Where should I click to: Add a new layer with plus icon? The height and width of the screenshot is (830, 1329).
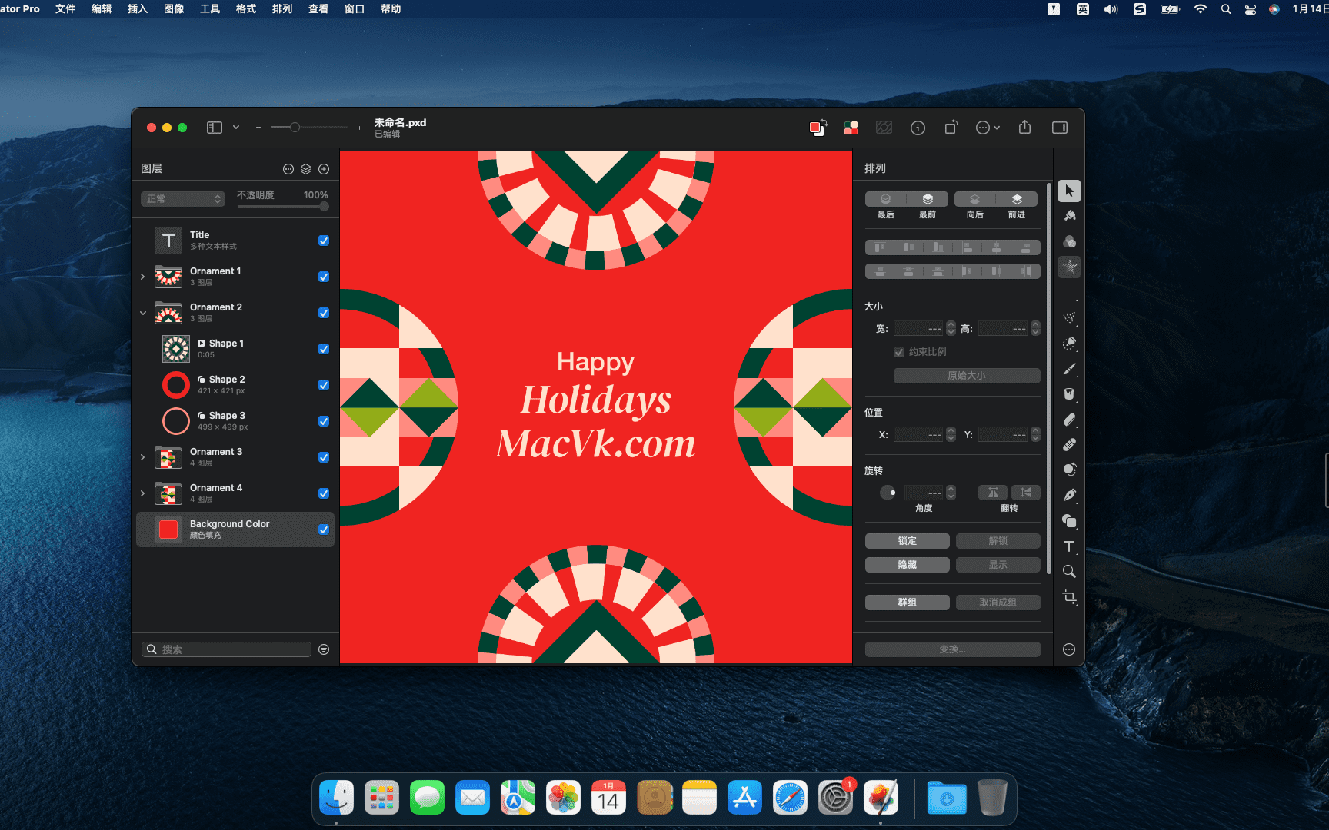tap(324, 169)
